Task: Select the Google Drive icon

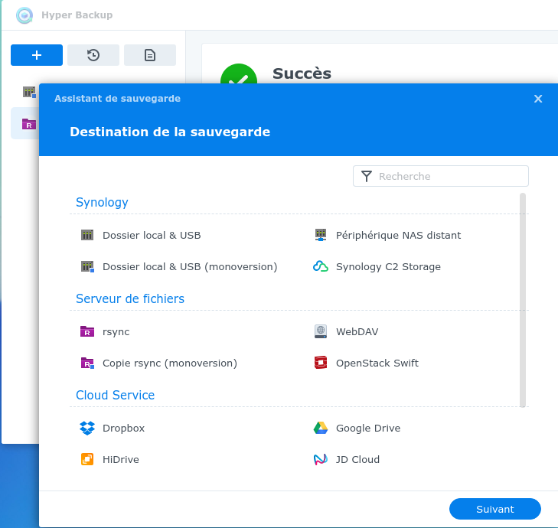Action: 321,428
